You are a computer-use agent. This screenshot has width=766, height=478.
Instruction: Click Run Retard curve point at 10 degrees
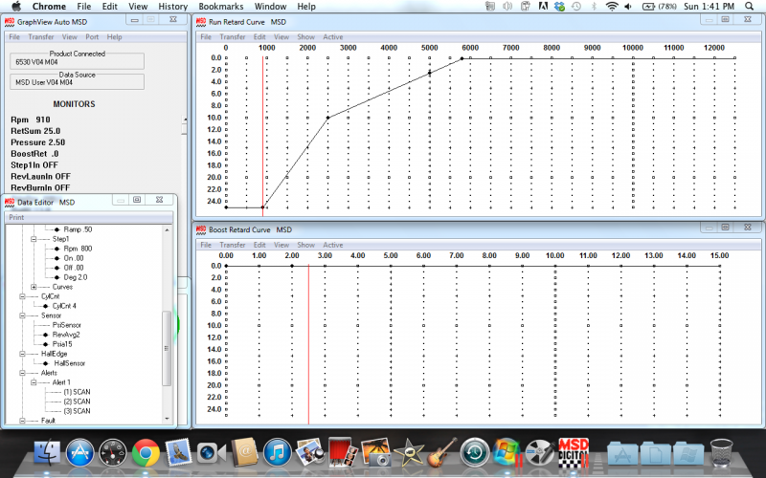click(x=328, y=118)
